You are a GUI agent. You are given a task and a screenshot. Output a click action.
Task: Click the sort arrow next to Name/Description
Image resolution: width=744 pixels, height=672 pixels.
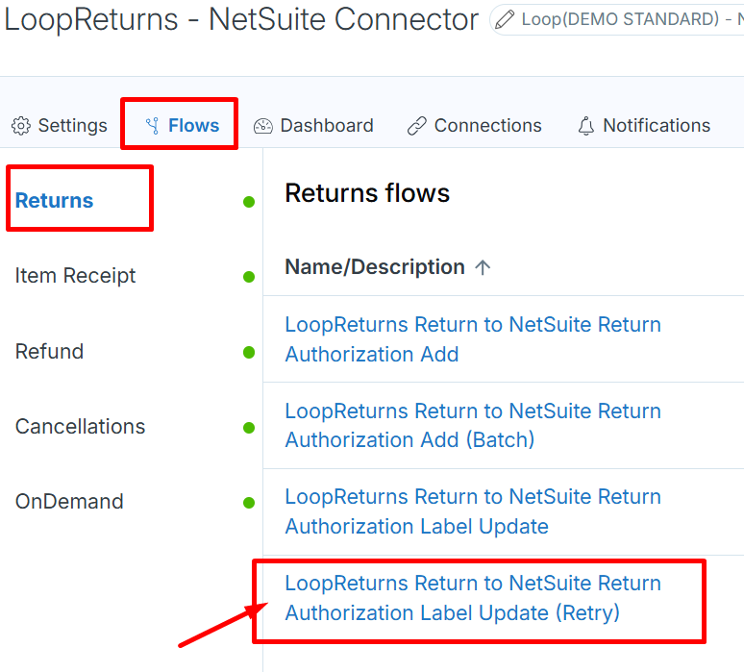pos(483,267)
